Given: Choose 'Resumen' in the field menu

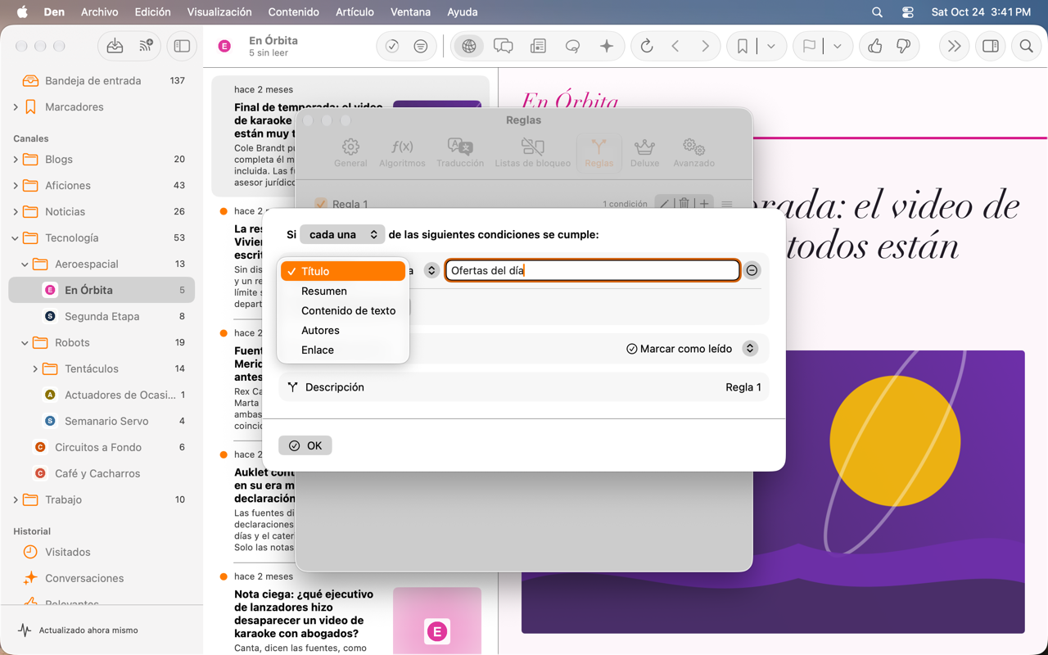Looking at the screenshot, I should (x=343, y=291).
